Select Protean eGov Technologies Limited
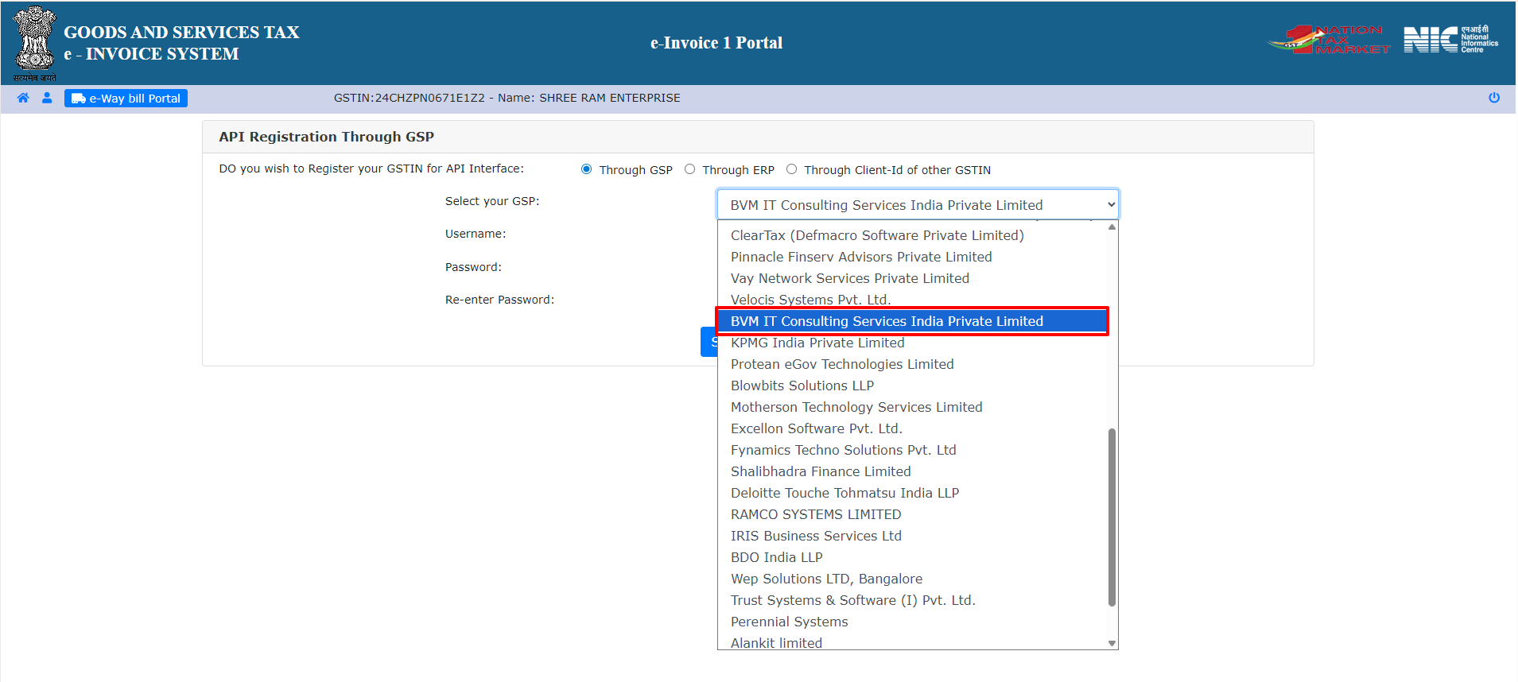The height and width of the screenshot is (682, 1518). pos(842,364)
